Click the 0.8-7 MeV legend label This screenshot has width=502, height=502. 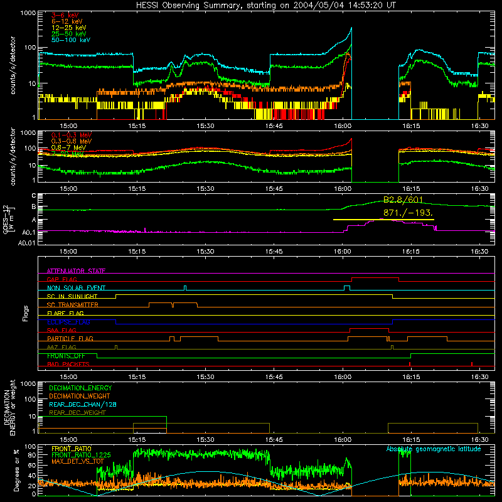[x=69, y=147]
